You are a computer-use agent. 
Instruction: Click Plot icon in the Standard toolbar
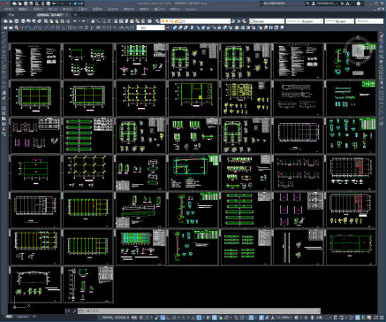(x=23, y=21)
